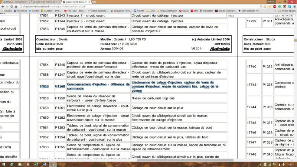Click the address bar URL

tap(54, 6)
